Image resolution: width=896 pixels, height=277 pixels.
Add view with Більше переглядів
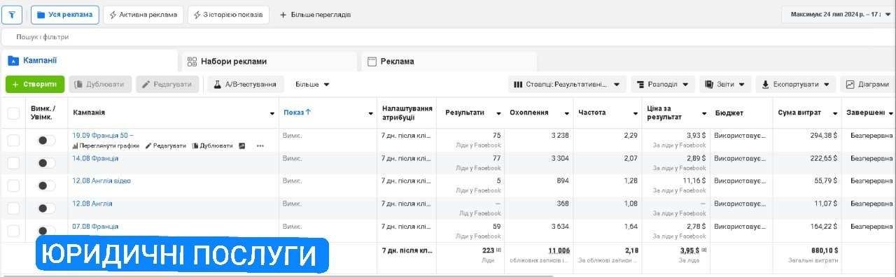(315, 15)
